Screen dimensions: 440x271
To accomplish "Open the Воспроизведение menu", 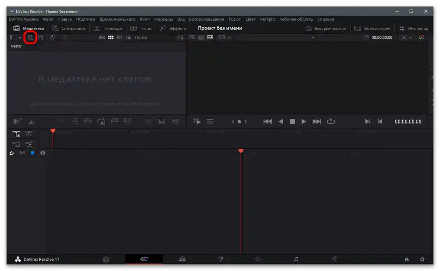I will [207, 19].
